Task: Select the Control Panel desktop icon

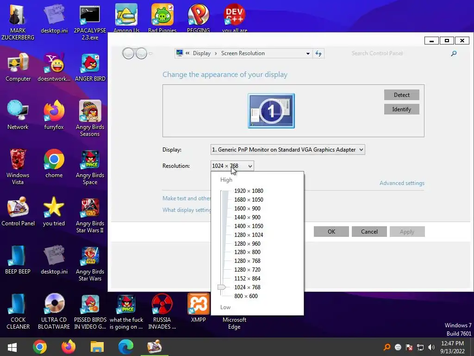Action: pyautogui.click(x=18, y=211)
